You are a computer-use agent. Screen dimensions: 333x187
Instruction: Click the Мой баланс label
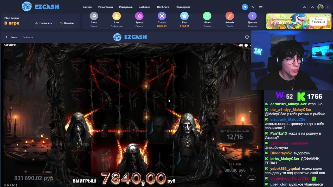pos(12,18)
